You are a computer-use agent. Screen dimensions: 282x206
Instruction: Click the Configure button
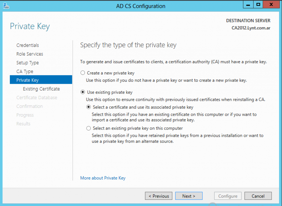228,196
